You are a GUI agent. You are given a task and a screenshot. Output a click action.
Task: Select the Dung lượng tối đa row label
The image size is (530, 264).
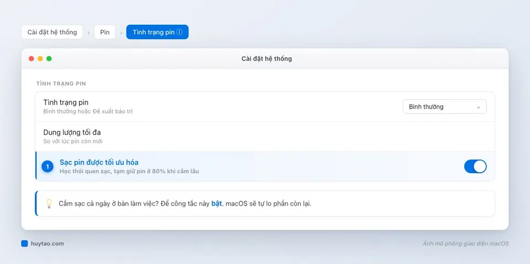point(72,132)
